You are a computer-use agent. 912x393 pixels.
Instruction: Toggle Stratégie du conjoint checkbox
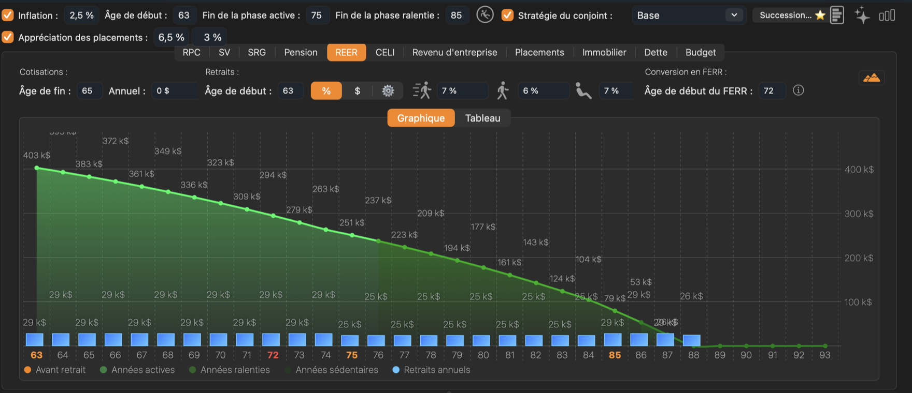[508, 15]
